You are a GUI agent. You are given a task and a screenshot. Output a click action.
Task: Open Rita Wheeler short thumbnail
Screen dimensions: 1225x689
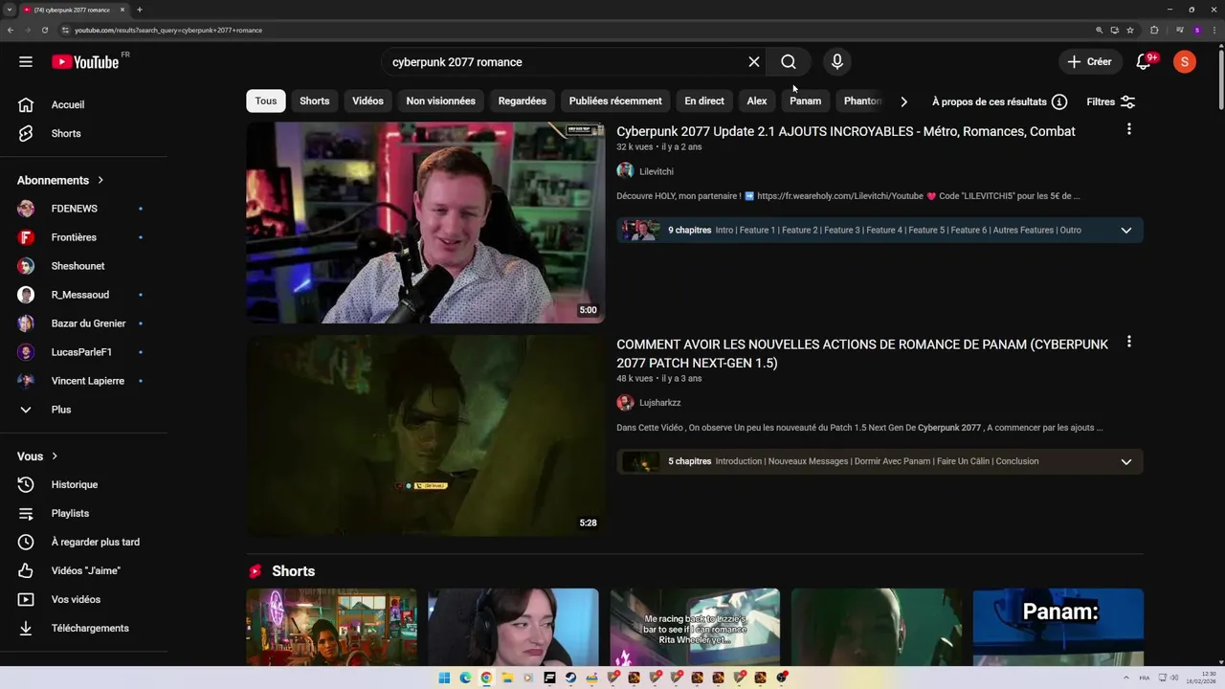695,627
